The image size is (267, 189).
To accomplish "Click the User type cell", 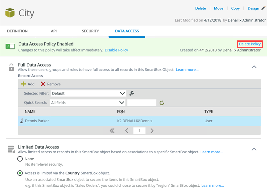I will coord(208,121).
